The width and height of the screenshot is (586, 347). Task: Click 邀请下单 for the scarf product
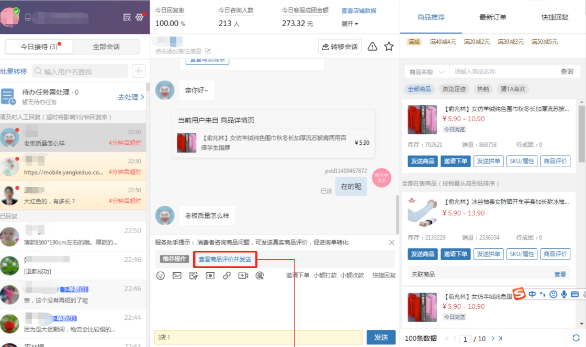(456, 161)
